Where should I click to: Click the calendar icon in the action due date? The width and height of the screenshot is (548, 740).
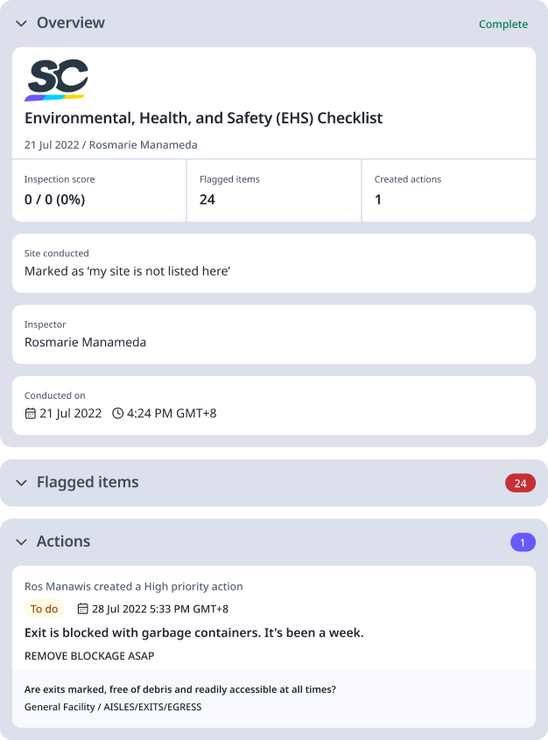[83, 609]
